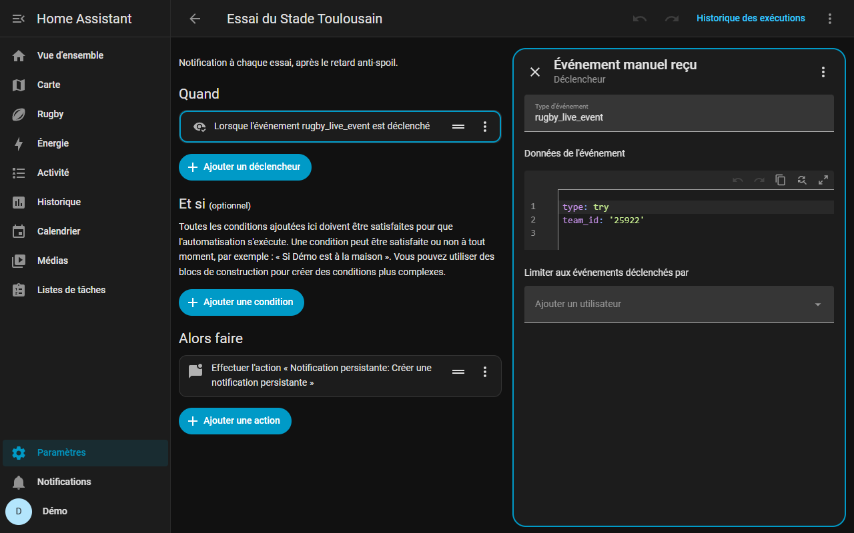Open the Rugby dashboard from sidebar
The image size is (854, 533).
(85, 114)
